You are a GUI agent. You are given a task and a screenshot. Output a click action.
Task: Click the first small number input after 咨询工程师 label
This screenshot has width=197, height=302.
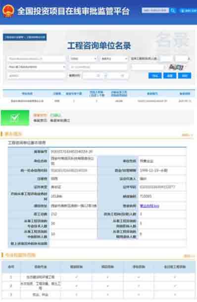tap(166, 58)
